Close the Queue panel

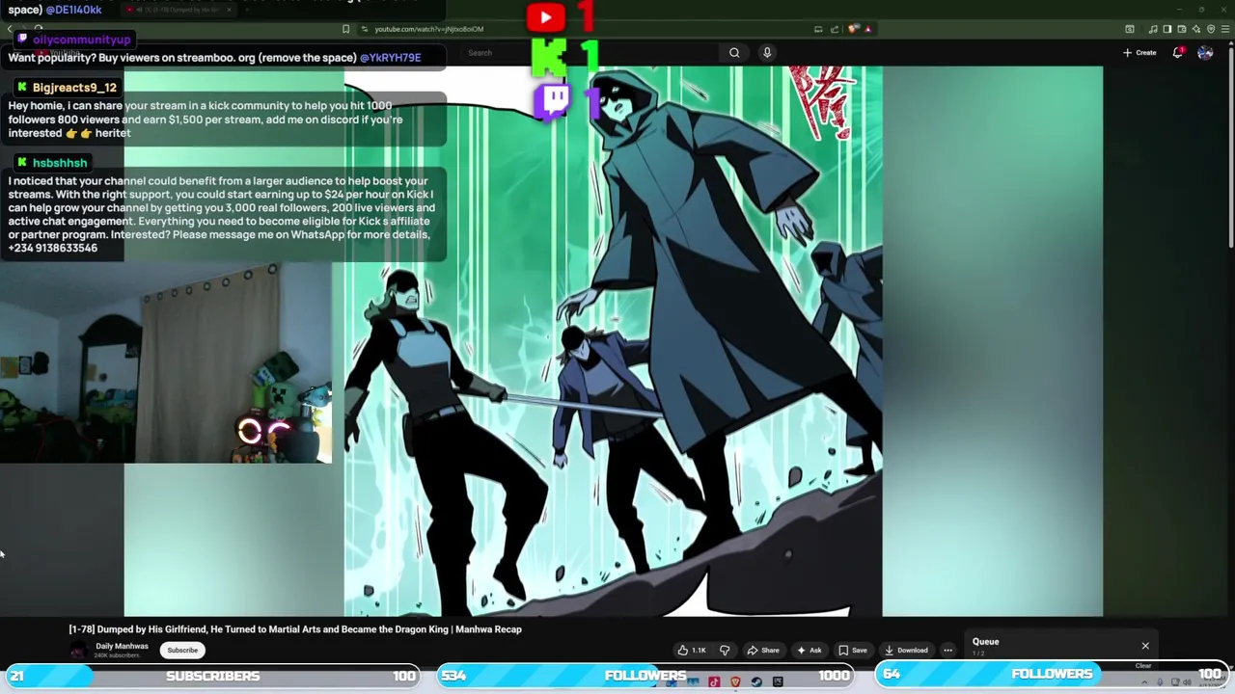[x=1145, y=646]
